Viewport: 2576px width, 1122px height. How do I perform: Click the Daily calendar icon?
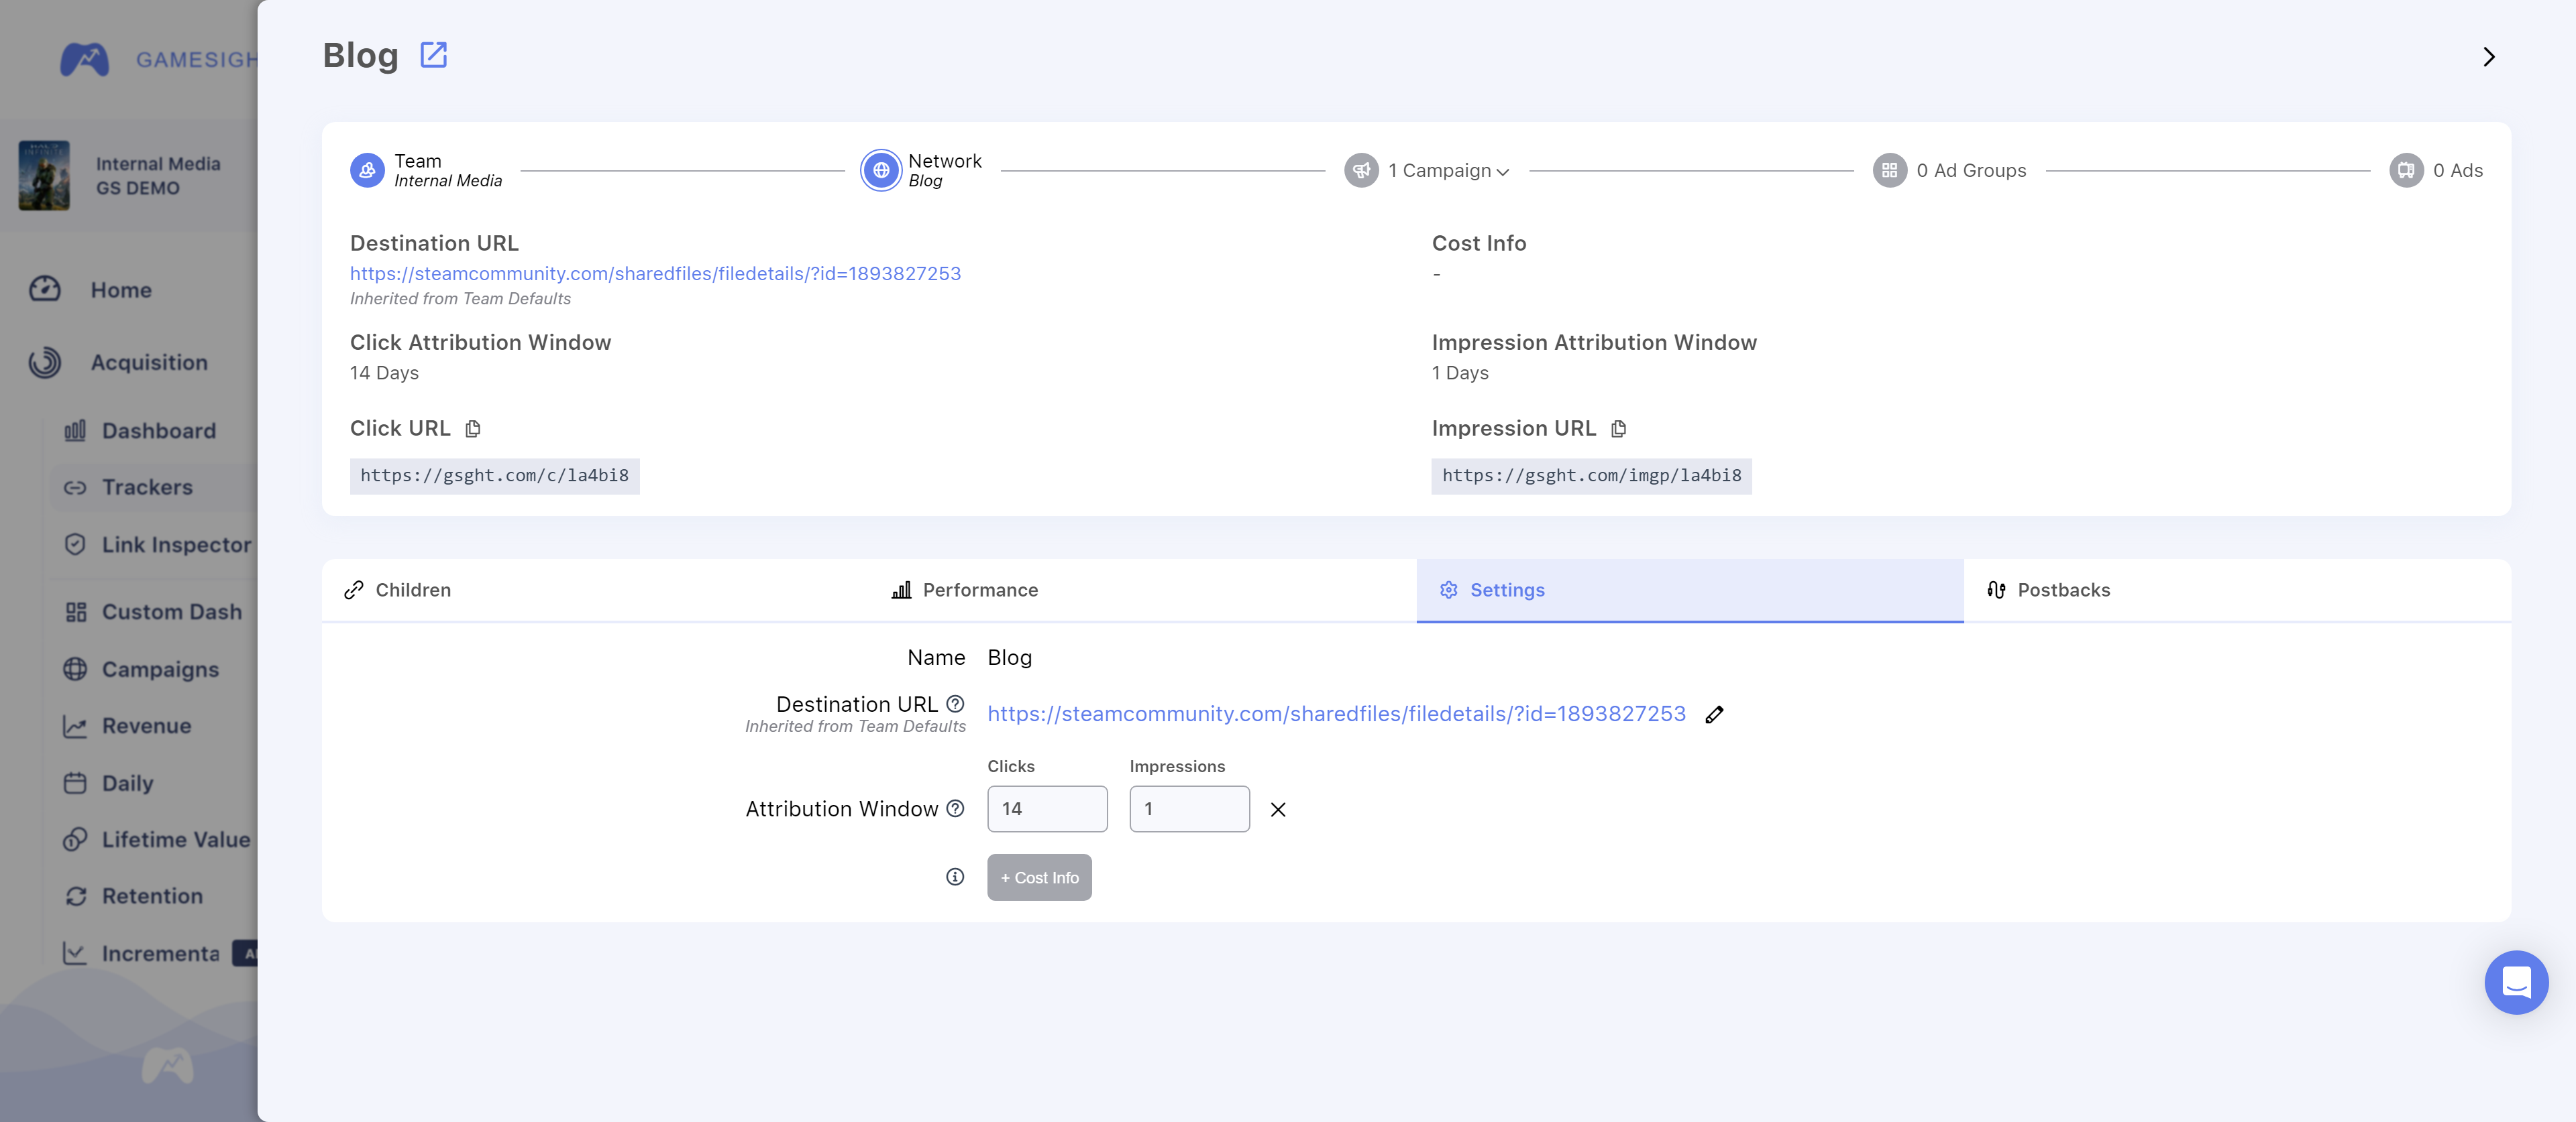tap(75, 784)
